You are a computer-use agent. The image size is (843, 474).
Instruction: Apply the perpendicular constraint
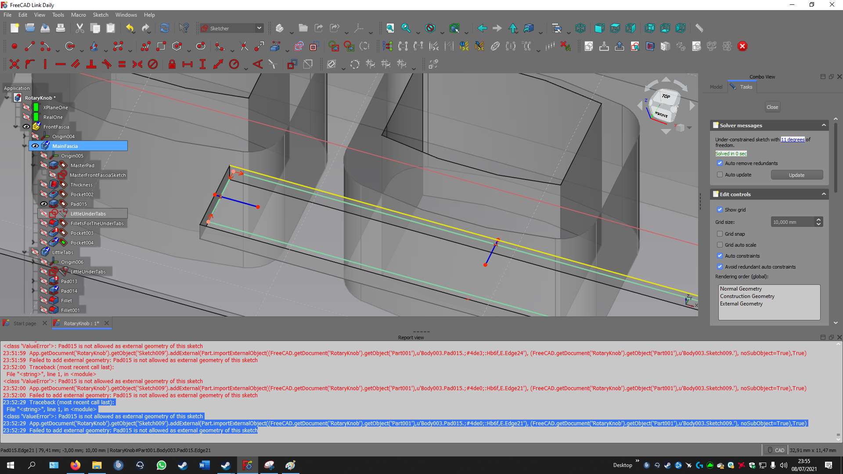click(91, 64)
